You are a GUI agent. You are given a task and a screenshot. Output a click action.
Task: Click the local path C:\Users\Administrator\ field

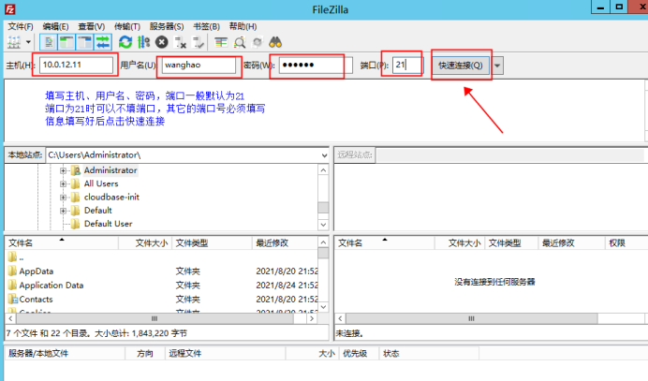pyautogui.click(x=184, y=155)
